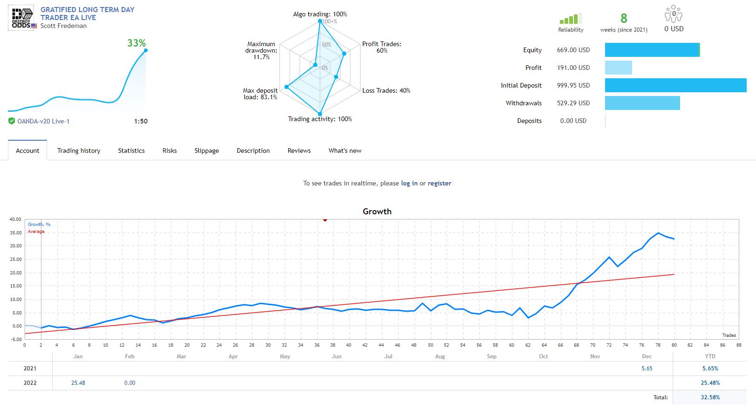The height and width of the screenshot is (410, 756).
Task: Switch to the Trading history tab
Action: pyautogui.click(x=79, y=150)
